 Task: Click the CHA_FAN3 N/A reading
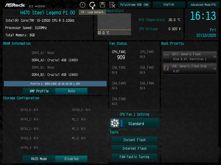(114, 88)
